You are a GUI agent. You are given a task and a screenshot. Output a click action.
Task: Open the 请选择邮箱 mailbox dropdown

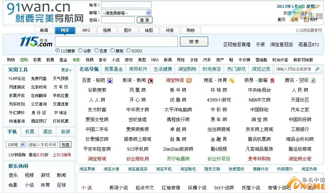[x=126, y=13]
